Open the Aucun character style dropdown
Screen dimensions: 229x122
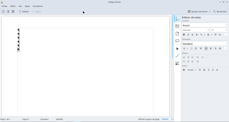coord(205,25)
